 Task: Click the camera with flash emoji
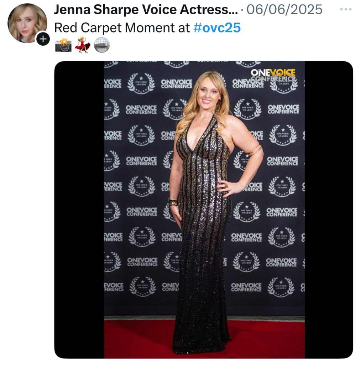tap(63, 45)
